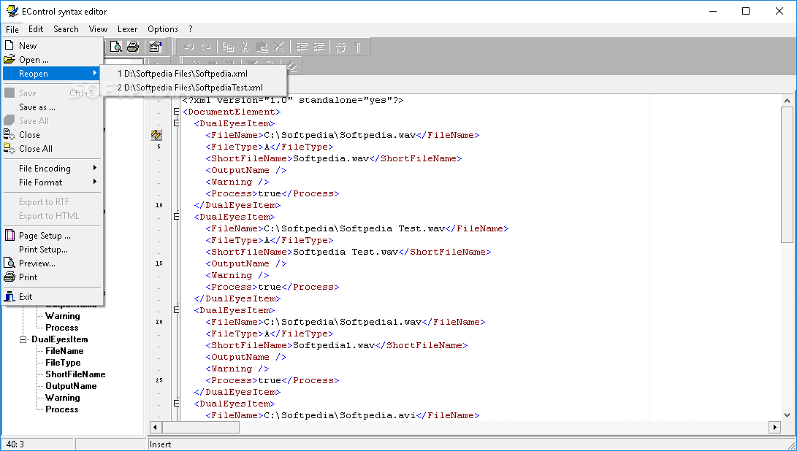Toggle the paragraph marks pilcrow icon
This screenshot has height=451, width=797.
tap(358, 47)
